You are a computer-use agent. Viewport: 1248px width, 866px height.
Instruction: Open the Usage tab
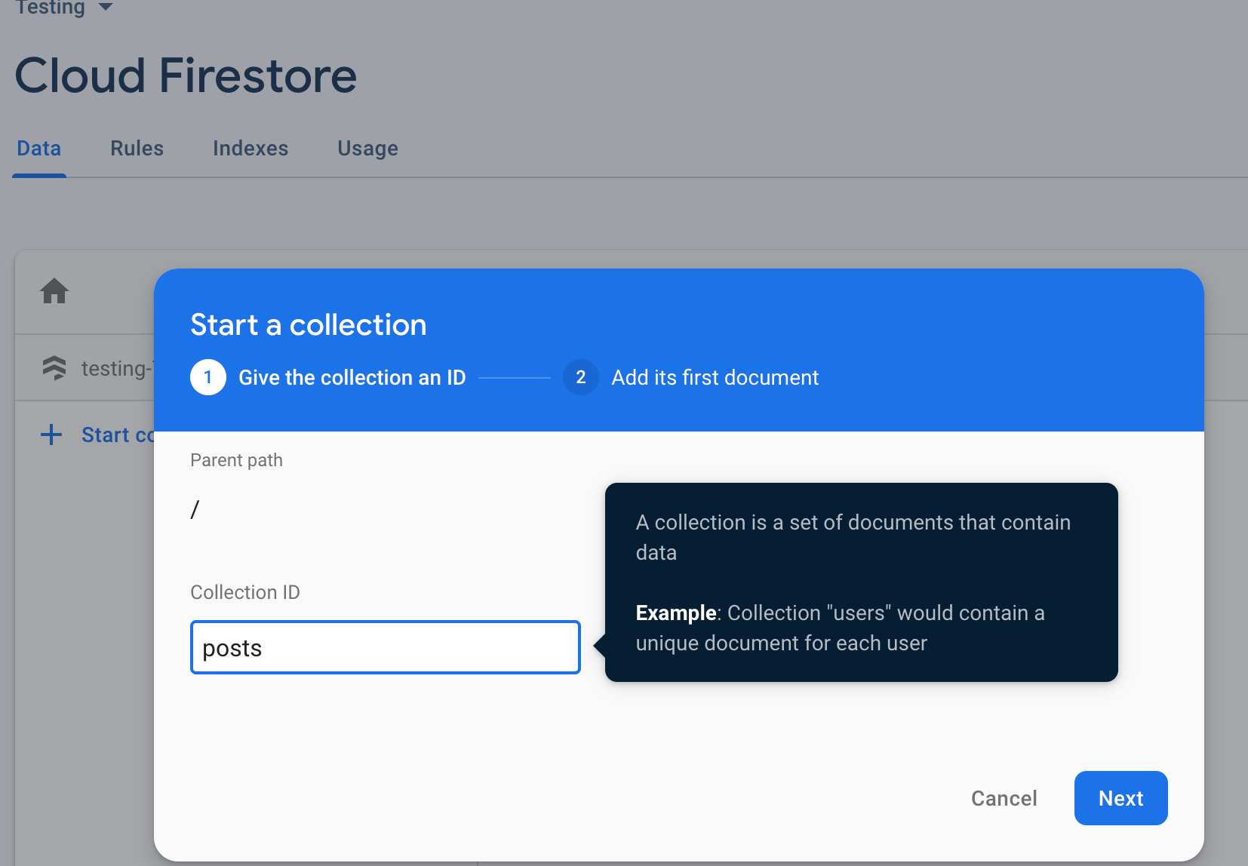pyautogui.click(x=367, y=149)
